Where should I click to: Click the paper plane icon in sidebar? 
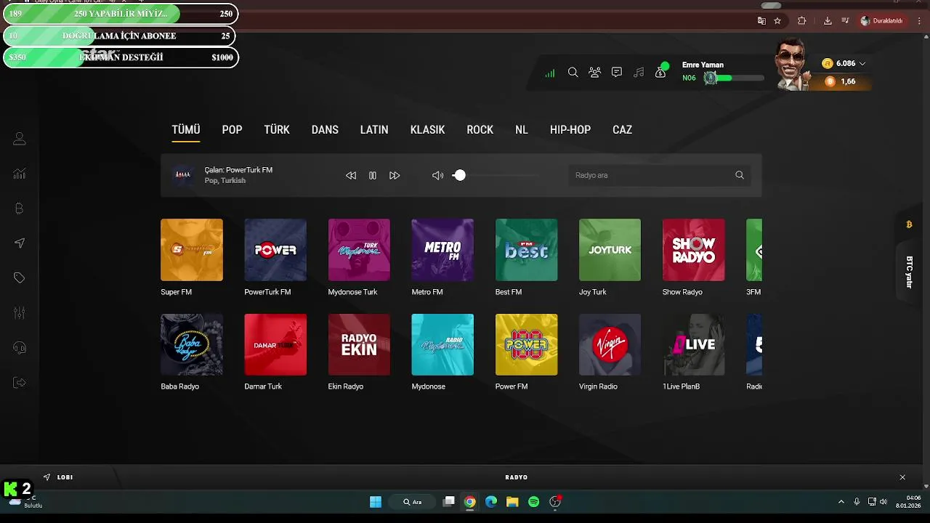(x=20, y=243)
